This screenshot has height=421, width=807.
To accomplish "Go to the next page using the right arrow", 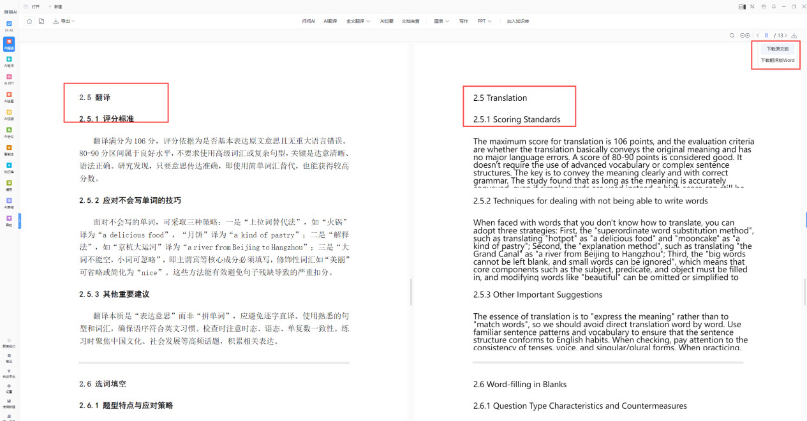I will tap(786, 36).
